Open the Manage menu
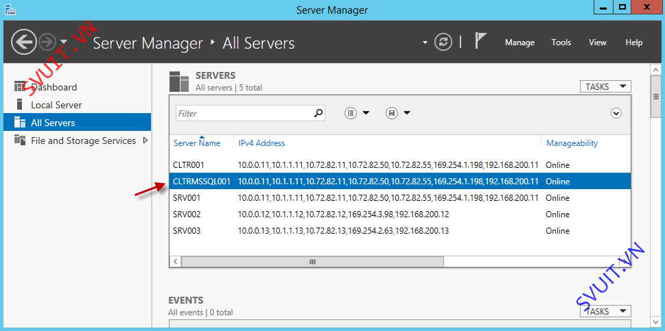Image resolution: width=665 pixels, height=331 pixels. (520, 42)
